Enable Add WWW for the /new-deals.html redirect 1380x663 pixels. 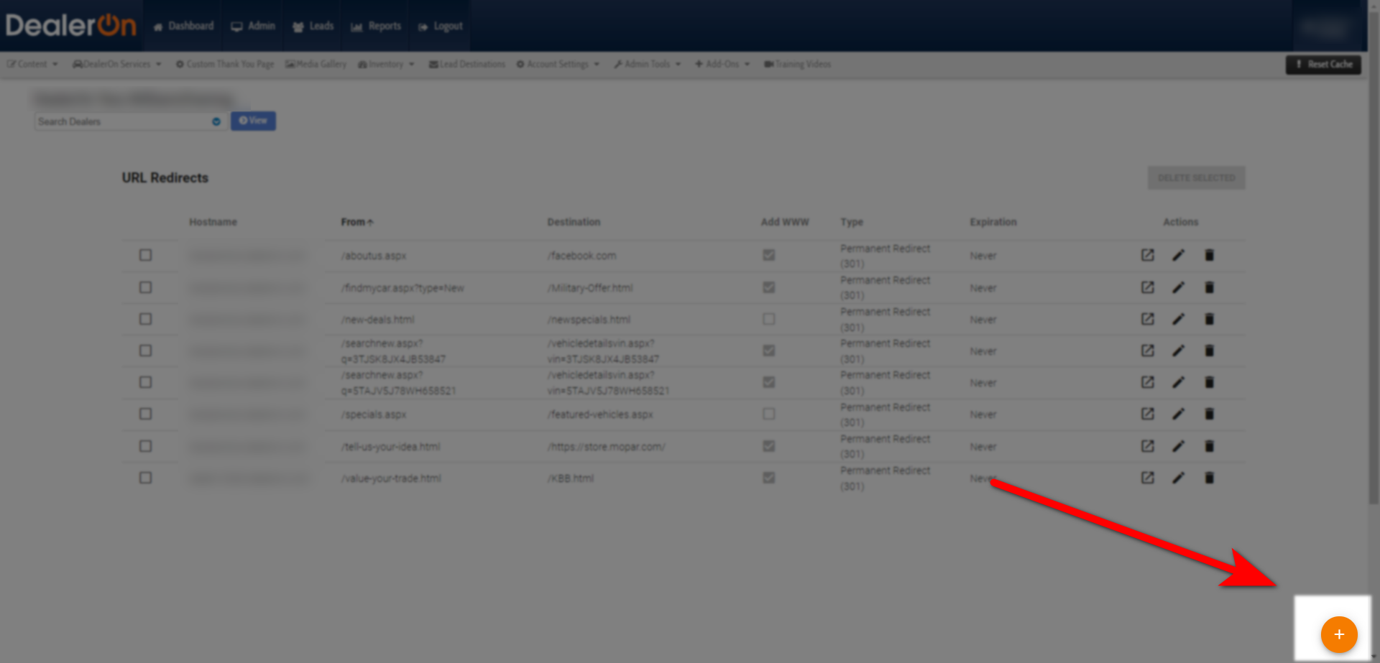[x=768, y=319]
